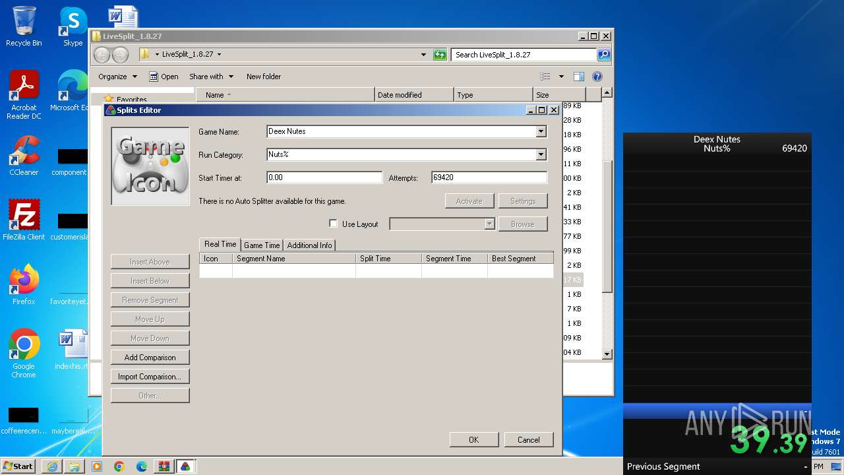The image size is (844, 475).
Task: Open Windows Explorer from taskbar
Action: click(75, 466)
